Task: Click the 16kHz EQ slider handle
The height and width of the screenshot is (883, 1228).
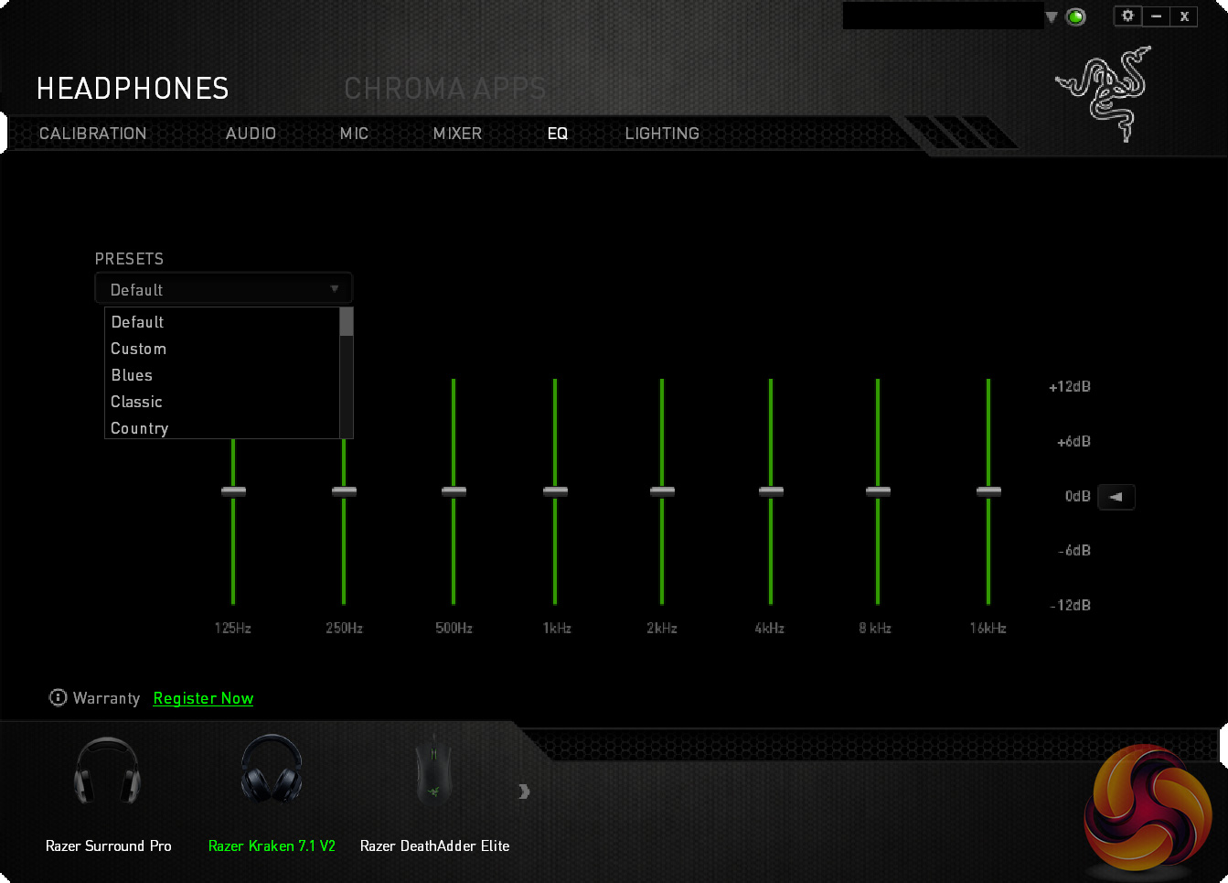Action: [988, 491]
